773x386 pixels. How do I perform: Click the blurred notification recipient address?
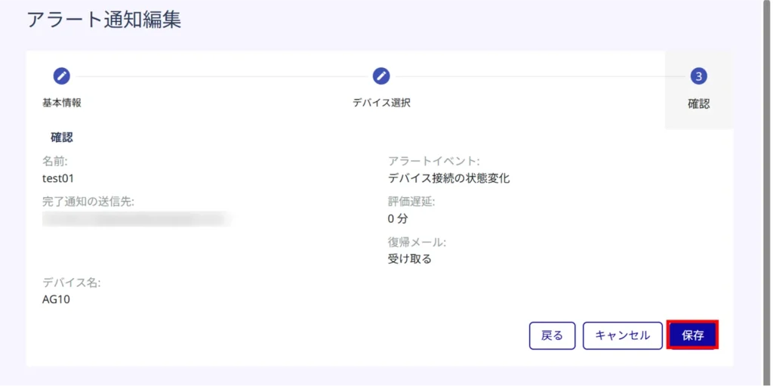136,219
